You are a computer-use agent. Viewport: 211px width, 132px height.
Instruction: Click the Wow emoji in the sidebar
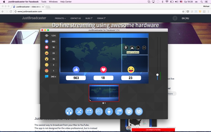(x=47, y=59)
